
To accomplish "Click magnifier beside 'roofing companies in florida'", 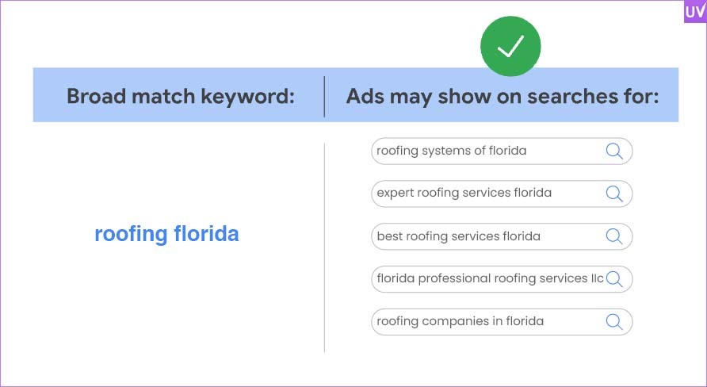I will point(614,322).
